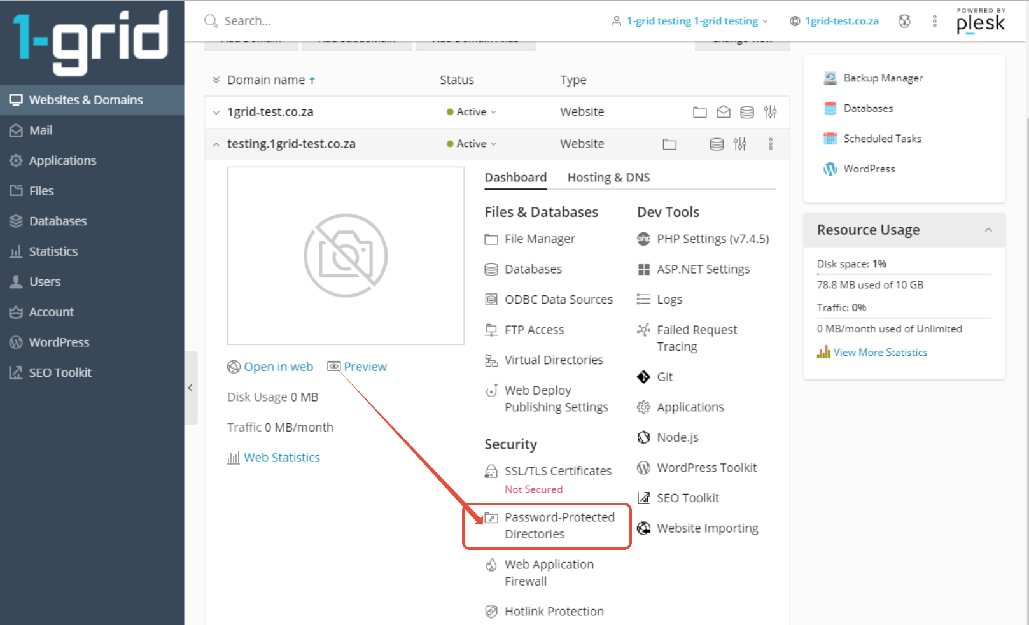This screenshot has height=625, width=1029.
Task: Click the website screenshot placeholder thumbnail
Action: [346, 255]
